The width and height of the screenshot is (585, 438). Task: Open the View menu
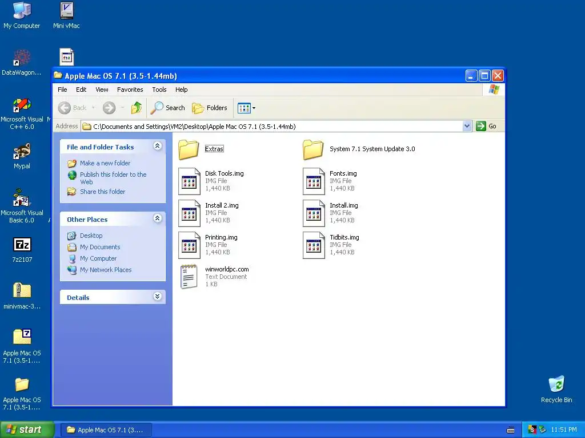[102, 90]
